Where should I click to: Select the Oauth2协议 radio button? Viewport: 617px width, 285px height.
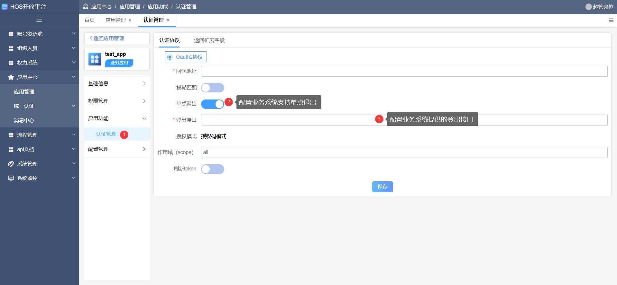170,57
